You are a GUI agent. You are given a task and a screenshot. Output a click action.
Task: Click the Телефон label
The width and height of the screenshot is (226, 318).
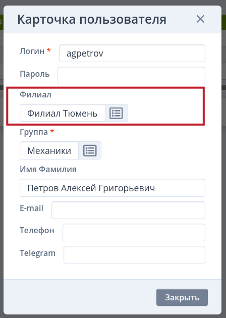coord(37,231)
